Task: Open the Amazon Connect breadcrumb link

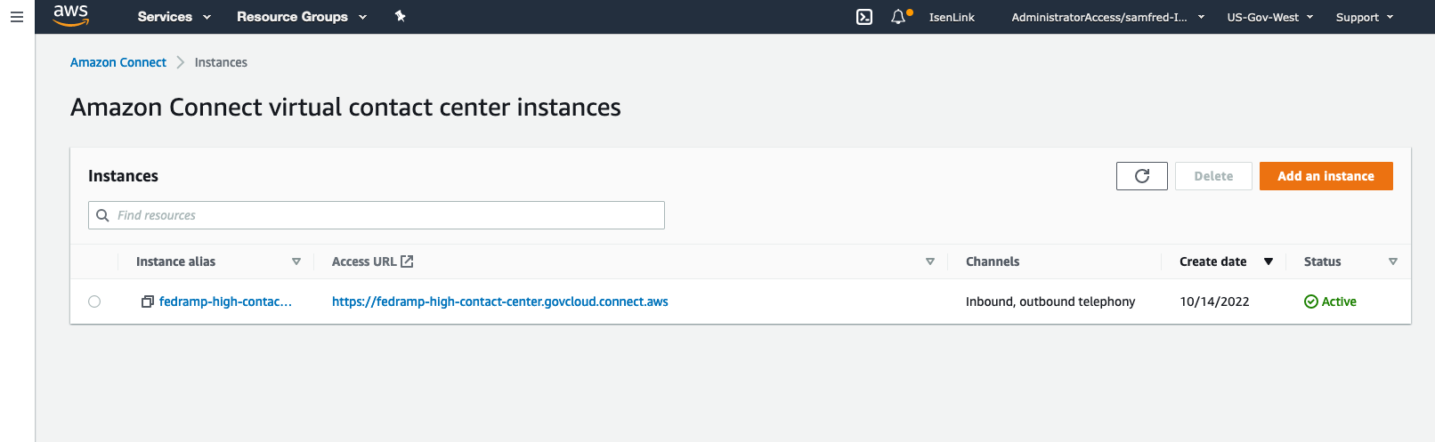Action: pos(118,62)
